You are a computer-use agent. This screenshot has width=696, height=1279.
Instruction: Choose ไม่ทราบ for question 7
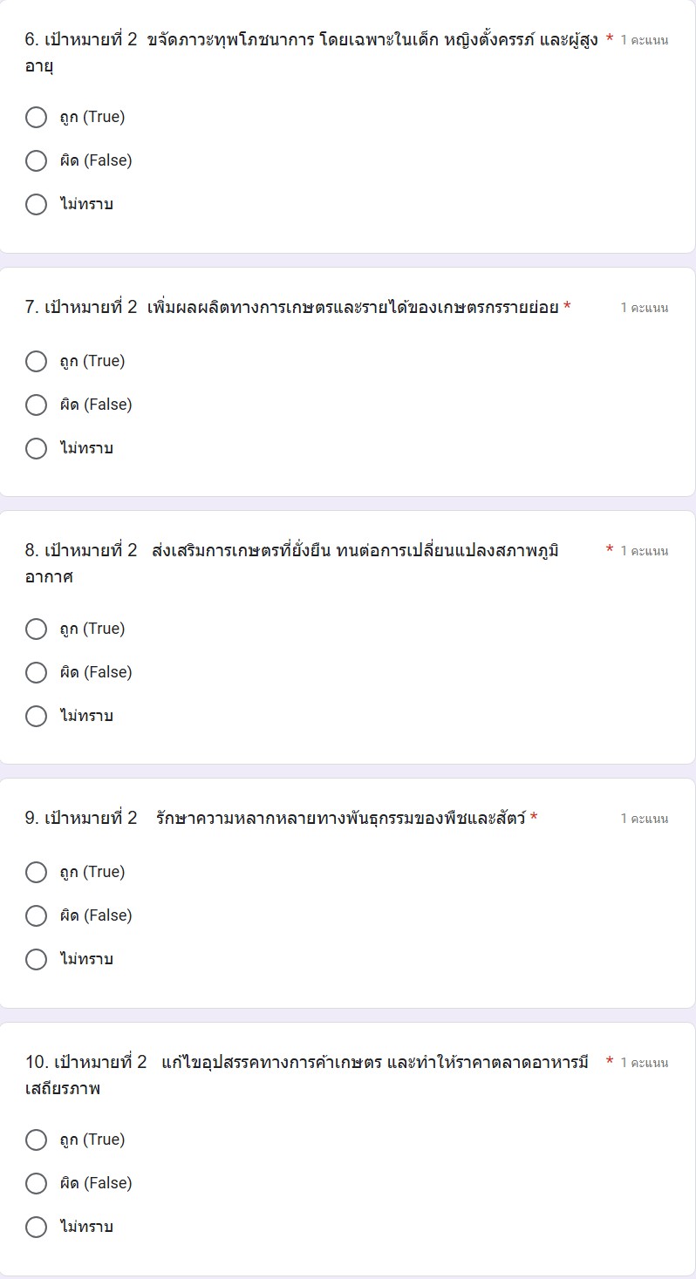tap(37, 448)
